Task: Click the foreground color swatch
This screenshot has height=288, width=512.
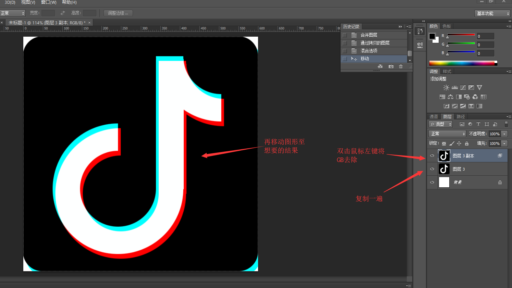Action: click(x=432, y=36)
